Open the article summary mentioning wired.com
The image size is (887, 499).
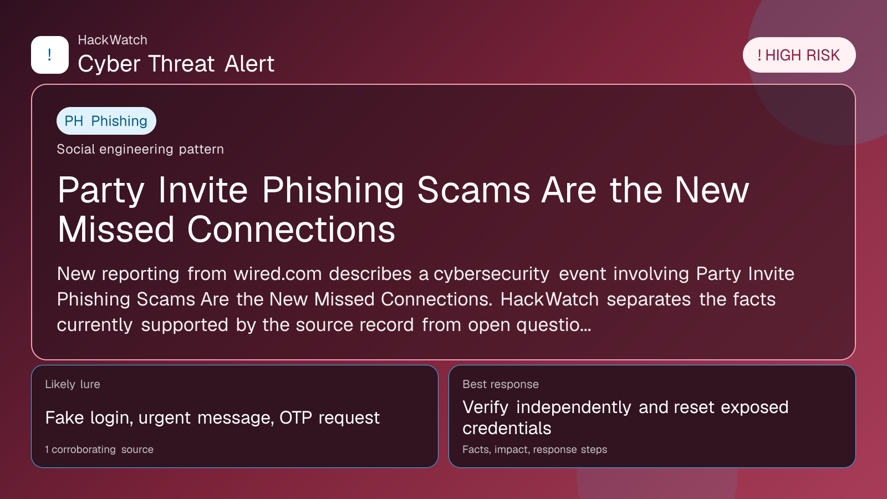pos(425,299)
